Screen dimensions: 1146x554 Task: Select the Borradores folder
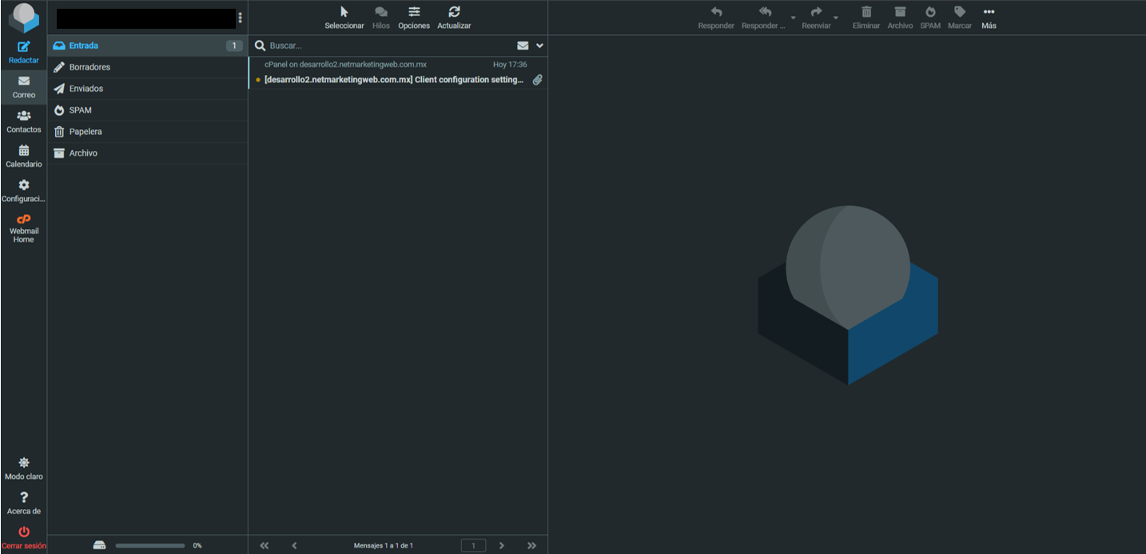(x=90, y=67)
